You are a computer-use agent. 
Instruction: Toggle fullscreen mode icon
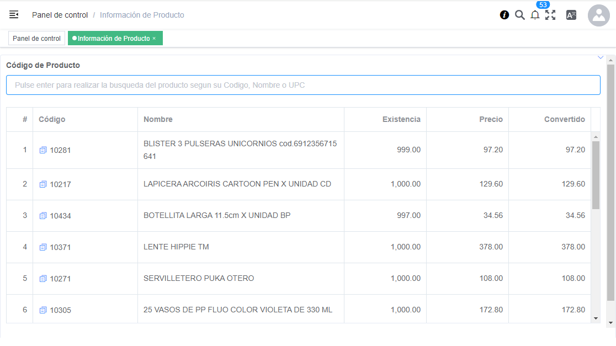coord(550,15)
